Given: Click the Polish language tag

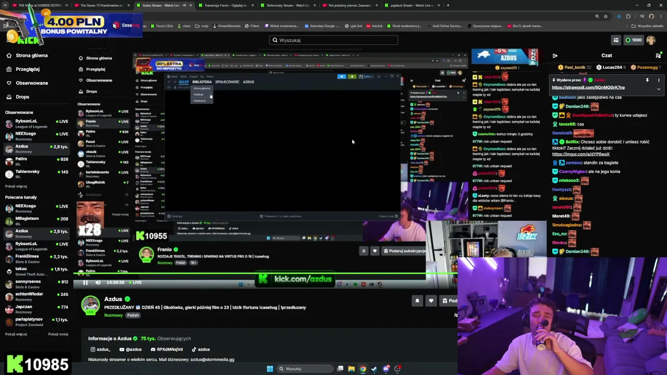Looking at the screenshot, I should pyautogui.click(x=133, y=315).
